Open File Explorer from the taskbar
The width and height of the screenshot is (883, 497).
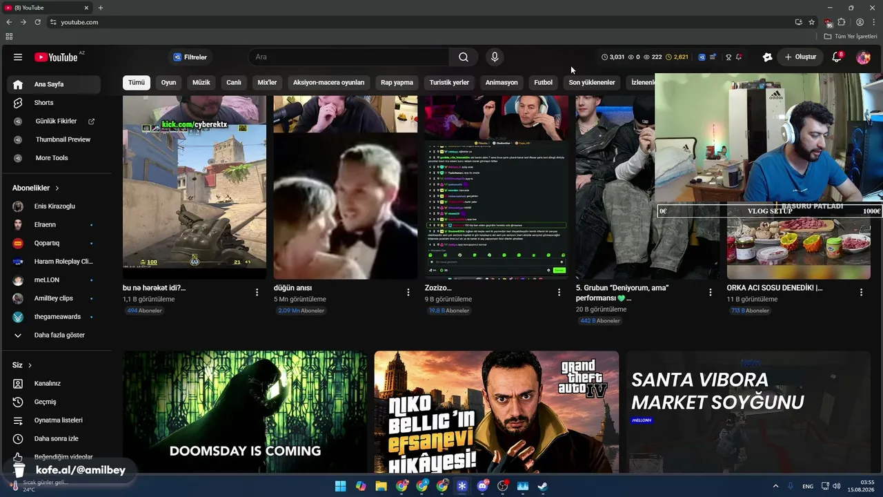pos(381,486)
